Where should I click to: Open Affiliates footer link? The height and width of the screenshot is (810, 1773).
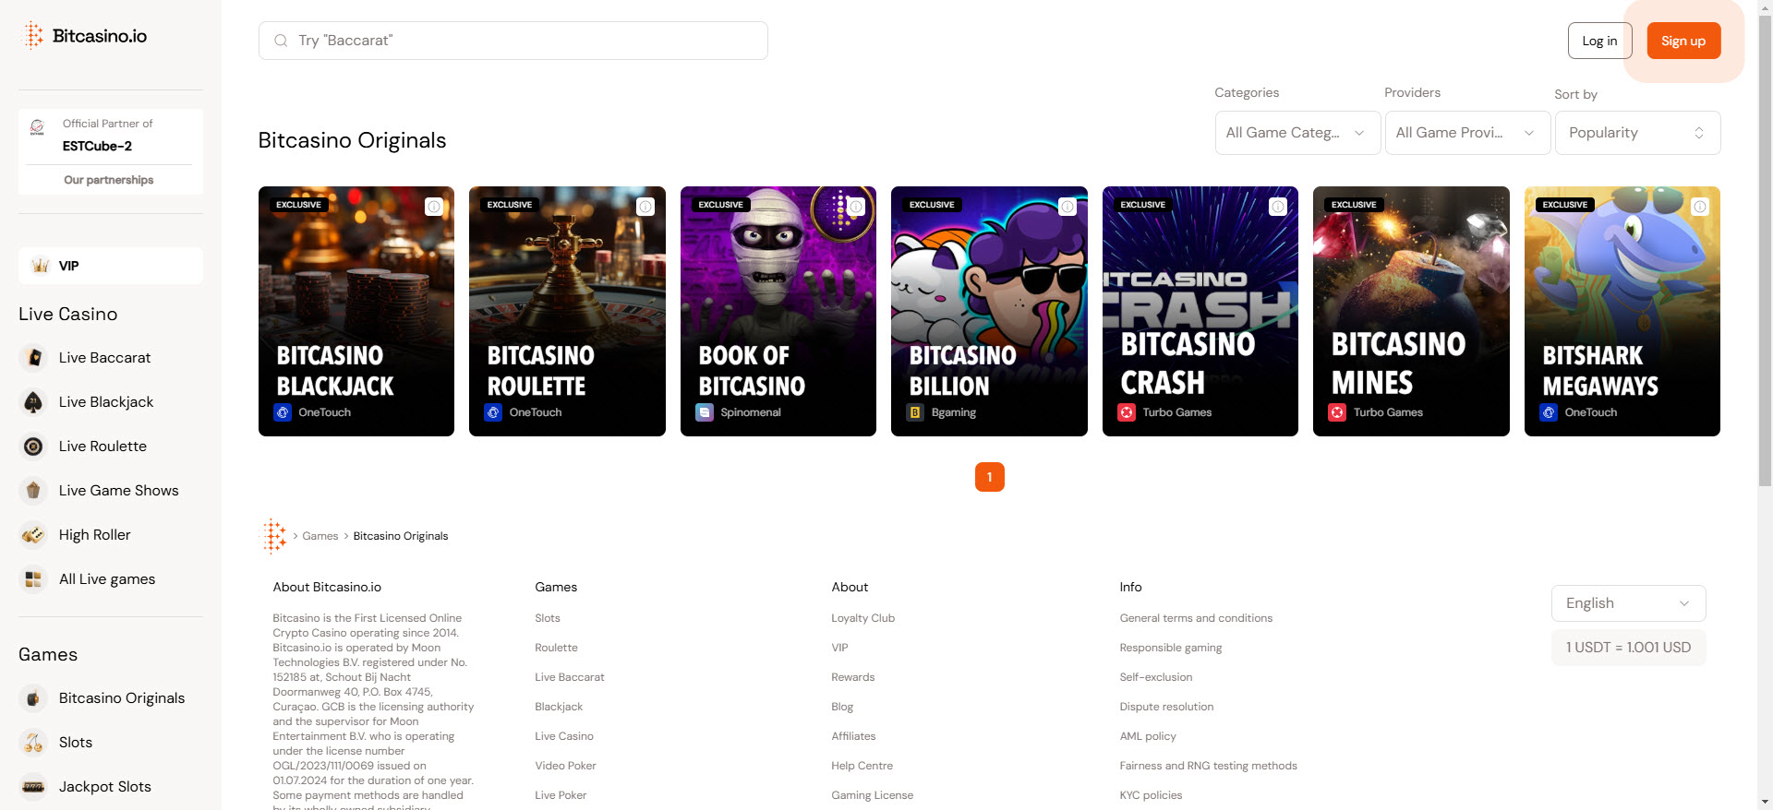pos(853,736)
